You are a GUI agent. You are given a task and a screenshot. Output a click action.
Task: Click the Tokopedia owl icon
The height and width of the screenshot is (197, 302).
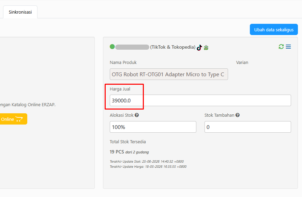tap(206, 48)
